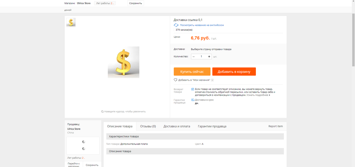Select the small dollar sign thumbnail
The image size is (355, 167).
coord(71,22)
